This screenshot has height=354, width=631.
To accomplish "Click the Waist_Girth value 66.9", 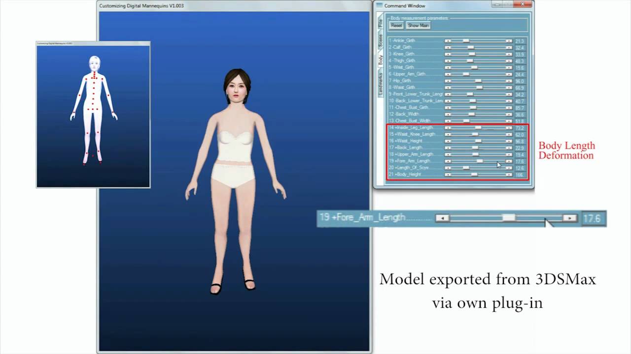I will (520, 88).
